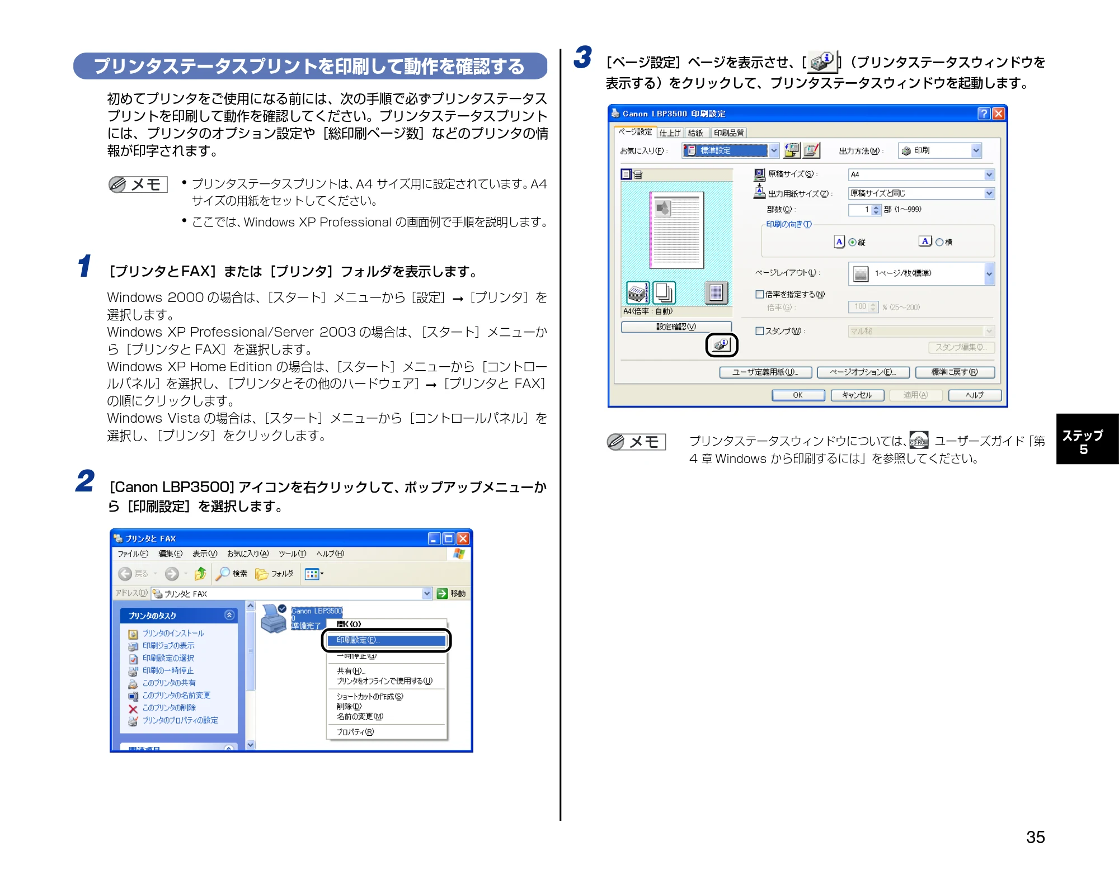This screenshot has height=870, width=1119.
Task: Click the printer status window icon button
Action: (x=722, y=345)
